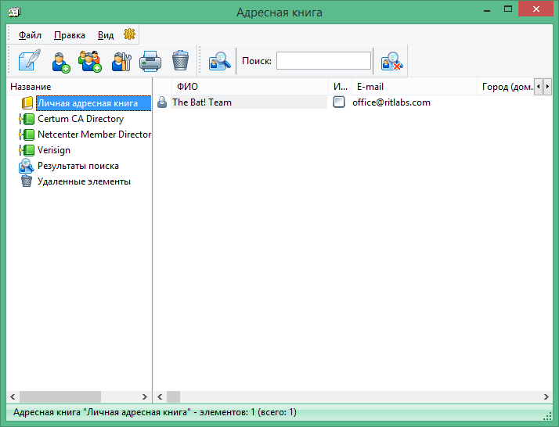Screen dimensions: 559x427
Task: Click the trash can delete icon
Action: [180, 61]
